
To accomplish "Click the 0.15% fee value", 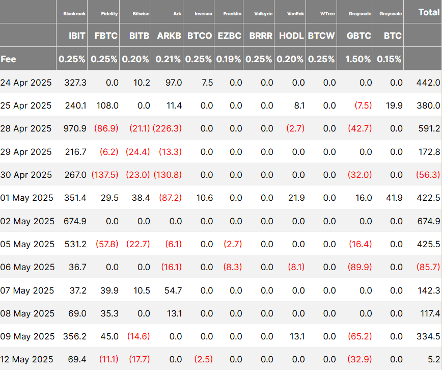I will click(x=389, y=59).
